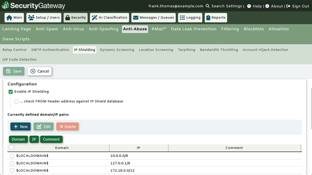Click the Cancel button
This screenshot has width=312, height=175.
point(39,71)
